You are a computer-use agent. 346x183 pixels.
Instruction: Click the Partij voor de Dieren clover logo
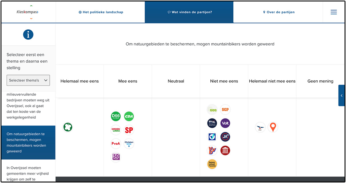click(68, 127)
